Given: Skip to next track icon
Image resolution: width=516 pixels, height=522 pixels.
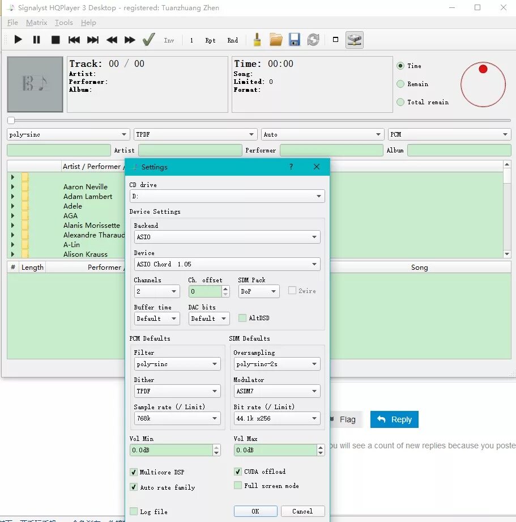Looking at the screenshot, I should [93, 40].
